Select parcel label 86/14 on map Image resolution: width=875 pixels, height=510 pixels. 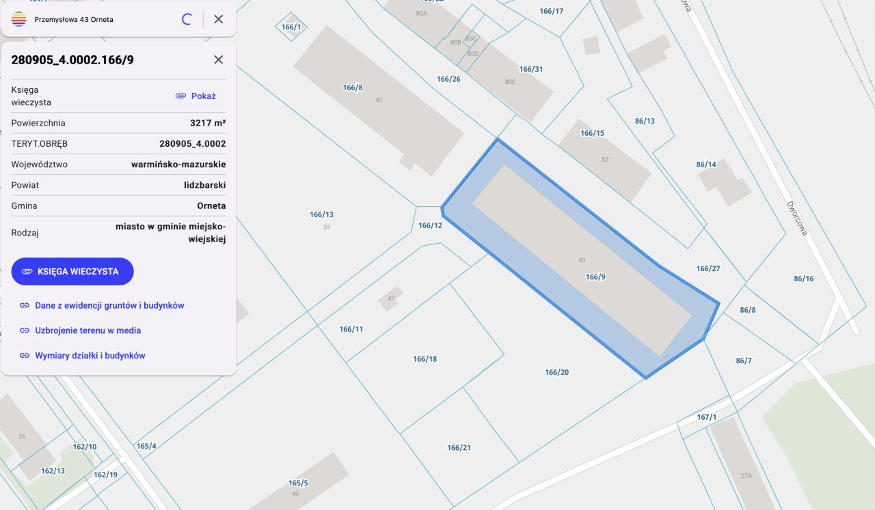(706, 165)
